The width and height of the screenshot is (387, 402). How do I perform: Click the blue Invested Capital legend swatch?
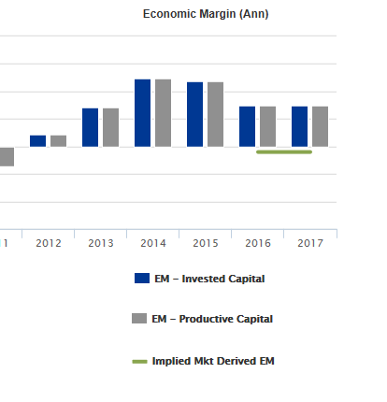click(x=142, y=279)
